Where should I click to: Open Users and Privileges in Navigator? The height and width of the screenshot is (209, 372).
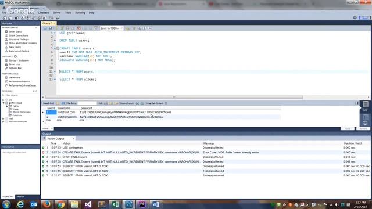pos(19,39)
